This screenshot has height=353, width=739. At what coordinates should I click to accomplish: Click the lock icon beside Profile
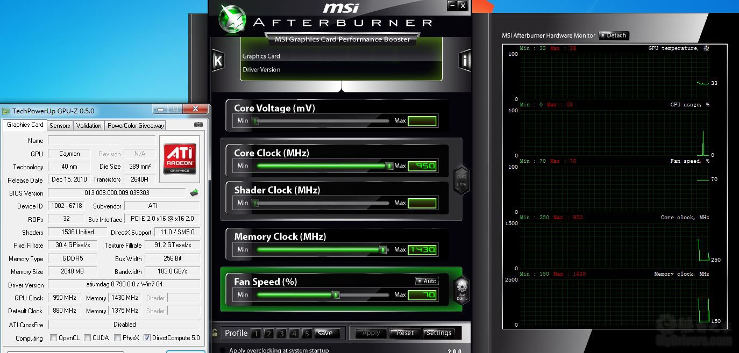point(215,333)
